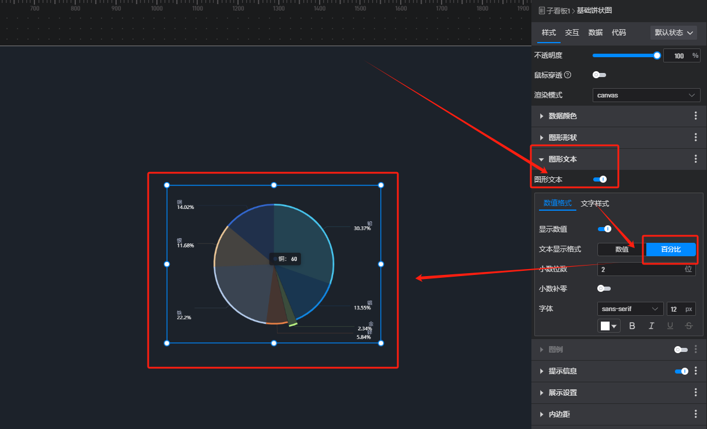Click the 22.2% label on the pie chart

pyautogui.click(x=184, y=318)
